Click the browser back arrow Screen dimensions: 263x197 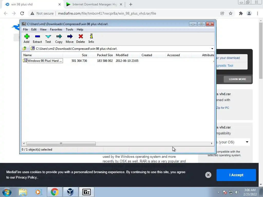(x=6, y=13)
